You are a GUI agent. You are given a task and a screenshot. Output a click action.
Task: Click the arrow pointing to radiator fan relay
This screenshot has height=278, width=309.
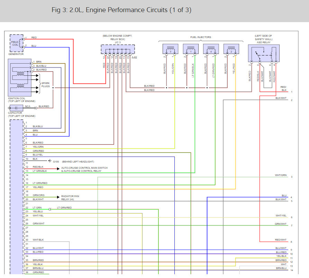(x=58, y=197)
